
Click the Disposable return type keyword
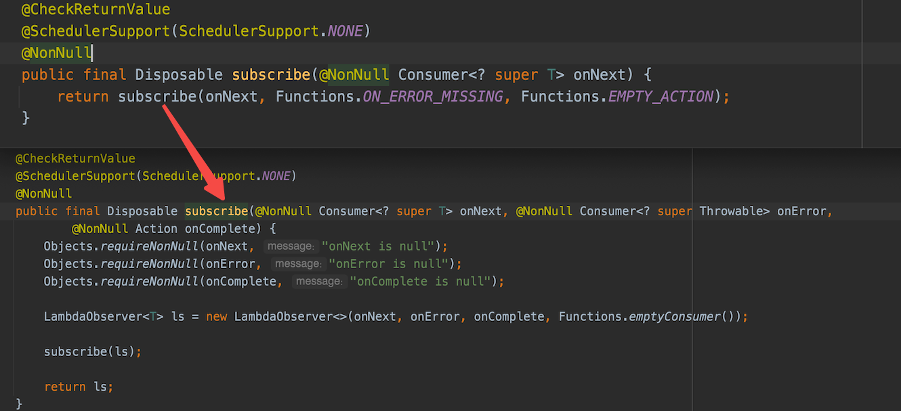[178, 74]
